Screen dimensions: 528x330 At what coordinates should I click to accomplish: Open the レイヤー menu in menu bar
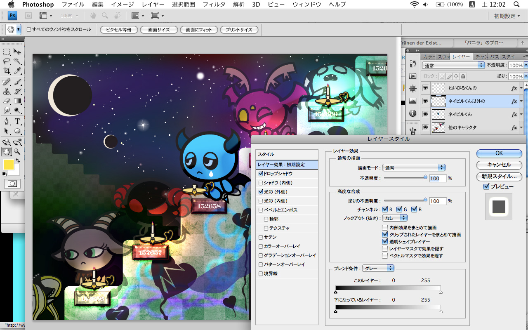tap(153, 5)
